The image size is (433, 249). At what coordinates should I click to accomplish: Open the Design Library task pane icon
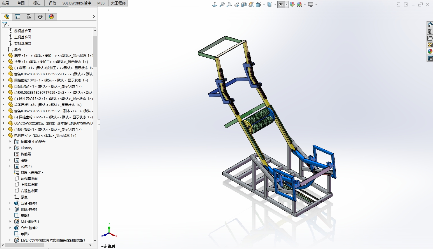[430, 31]
